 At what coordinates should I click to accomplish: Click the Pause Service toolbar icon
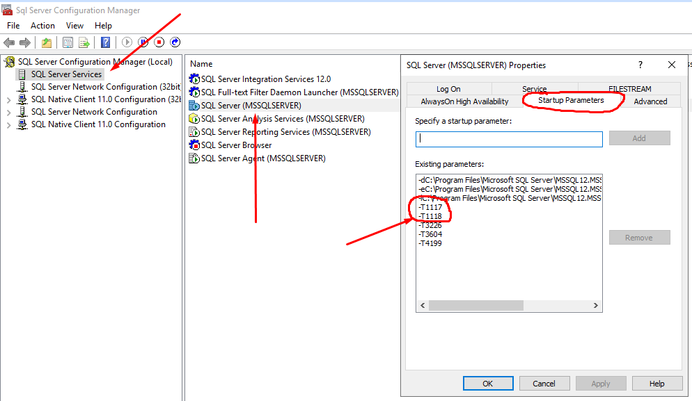pyautogui.click(x=143, y=42)
